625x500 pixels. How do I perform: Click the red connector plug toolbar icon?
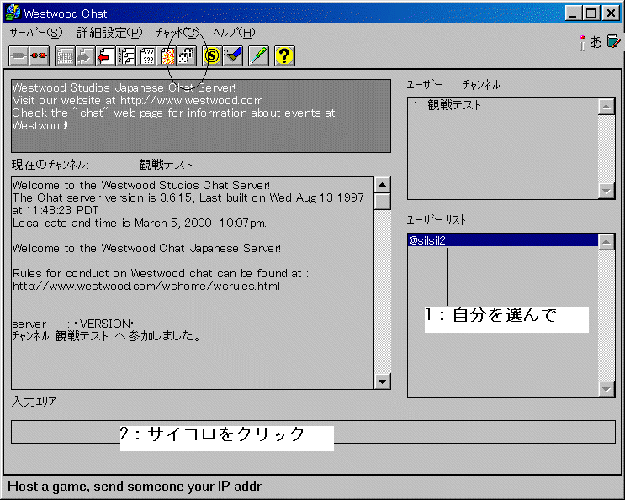[x=39, y=56]
